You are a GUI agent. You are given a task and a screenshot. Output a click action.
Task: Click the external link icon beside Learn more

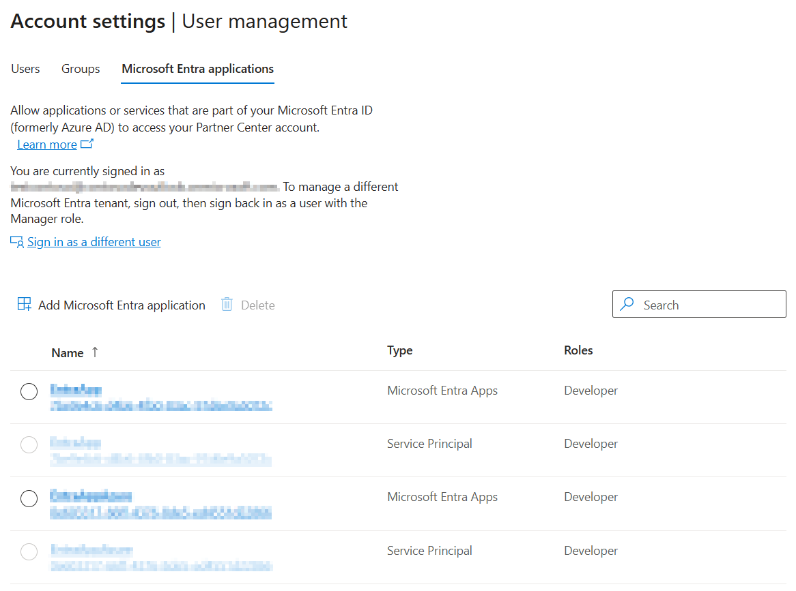[x=87, y=144]
